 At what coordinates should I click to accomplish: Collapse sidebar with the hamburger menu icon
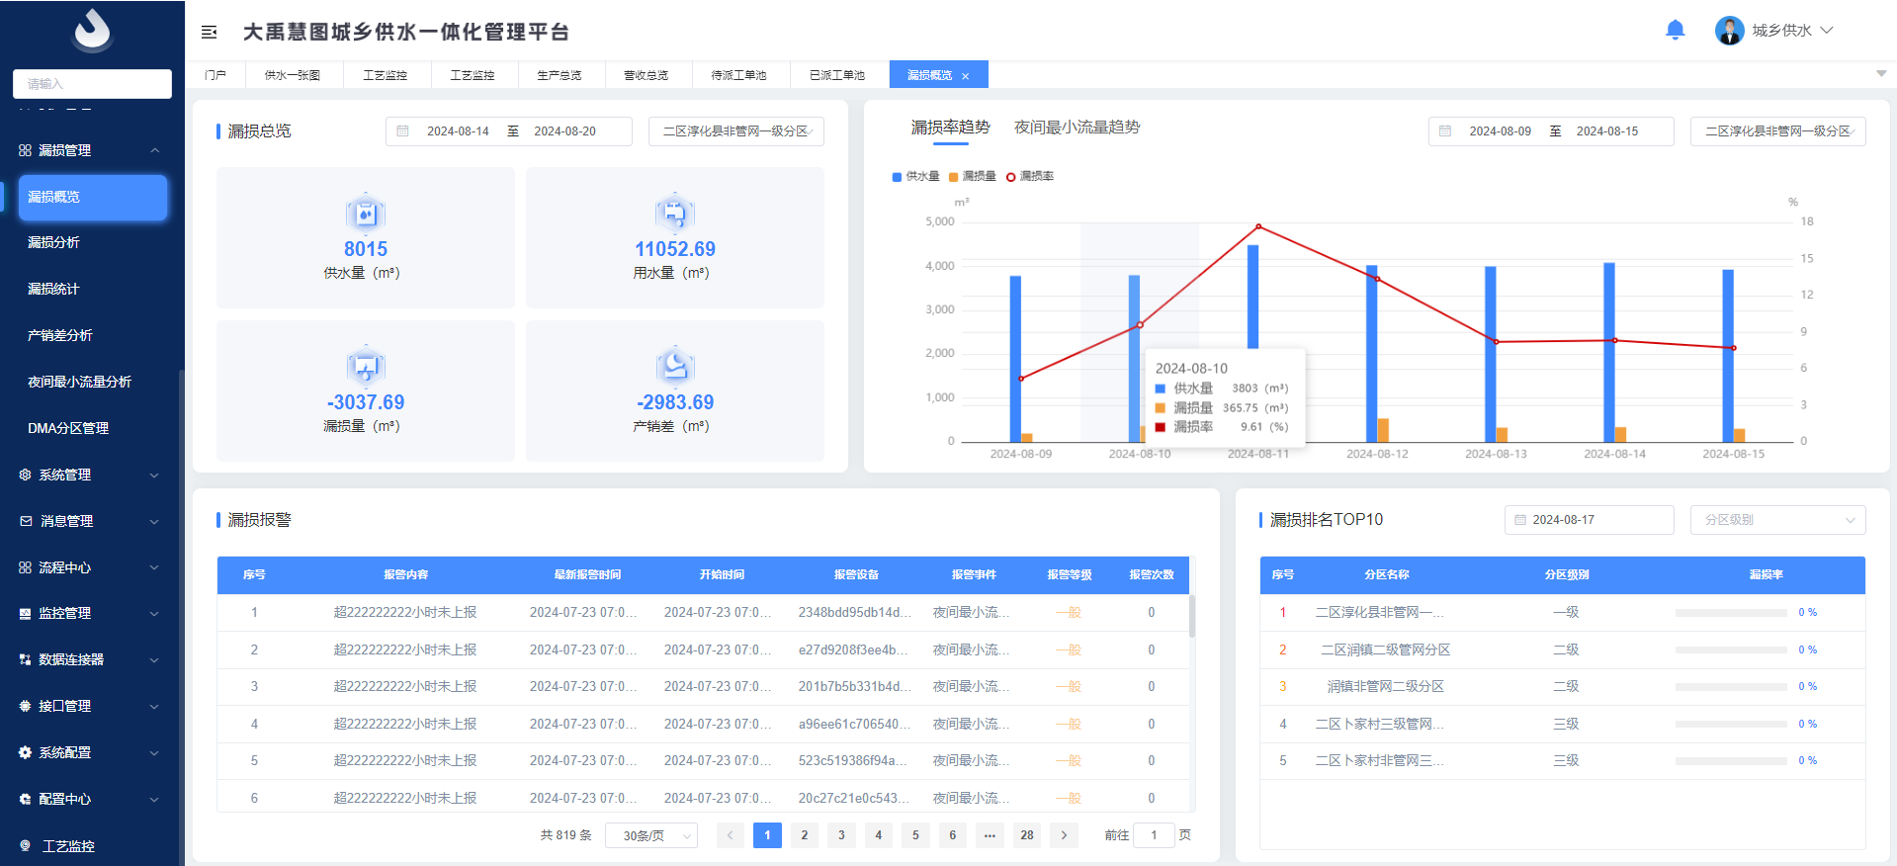click(210, 32)
